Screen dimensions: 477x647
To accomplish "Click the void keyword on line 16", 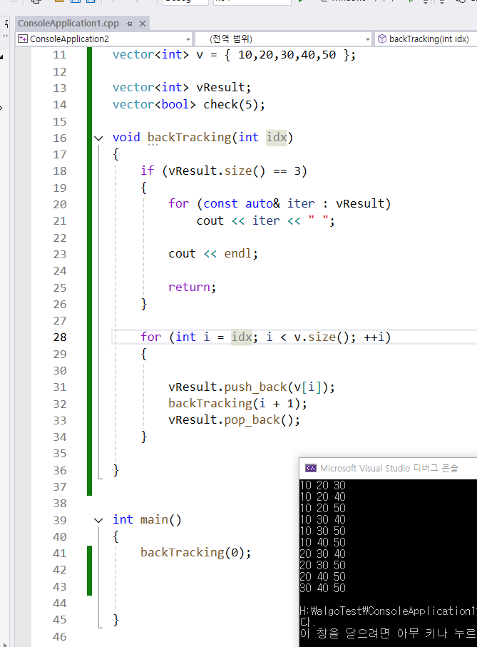I will [126, 137].
